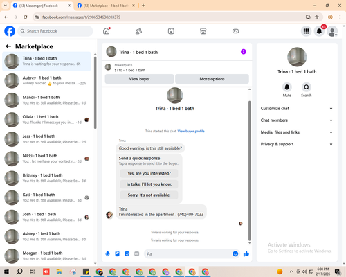Expand Customize chat section

pos(297,109)
